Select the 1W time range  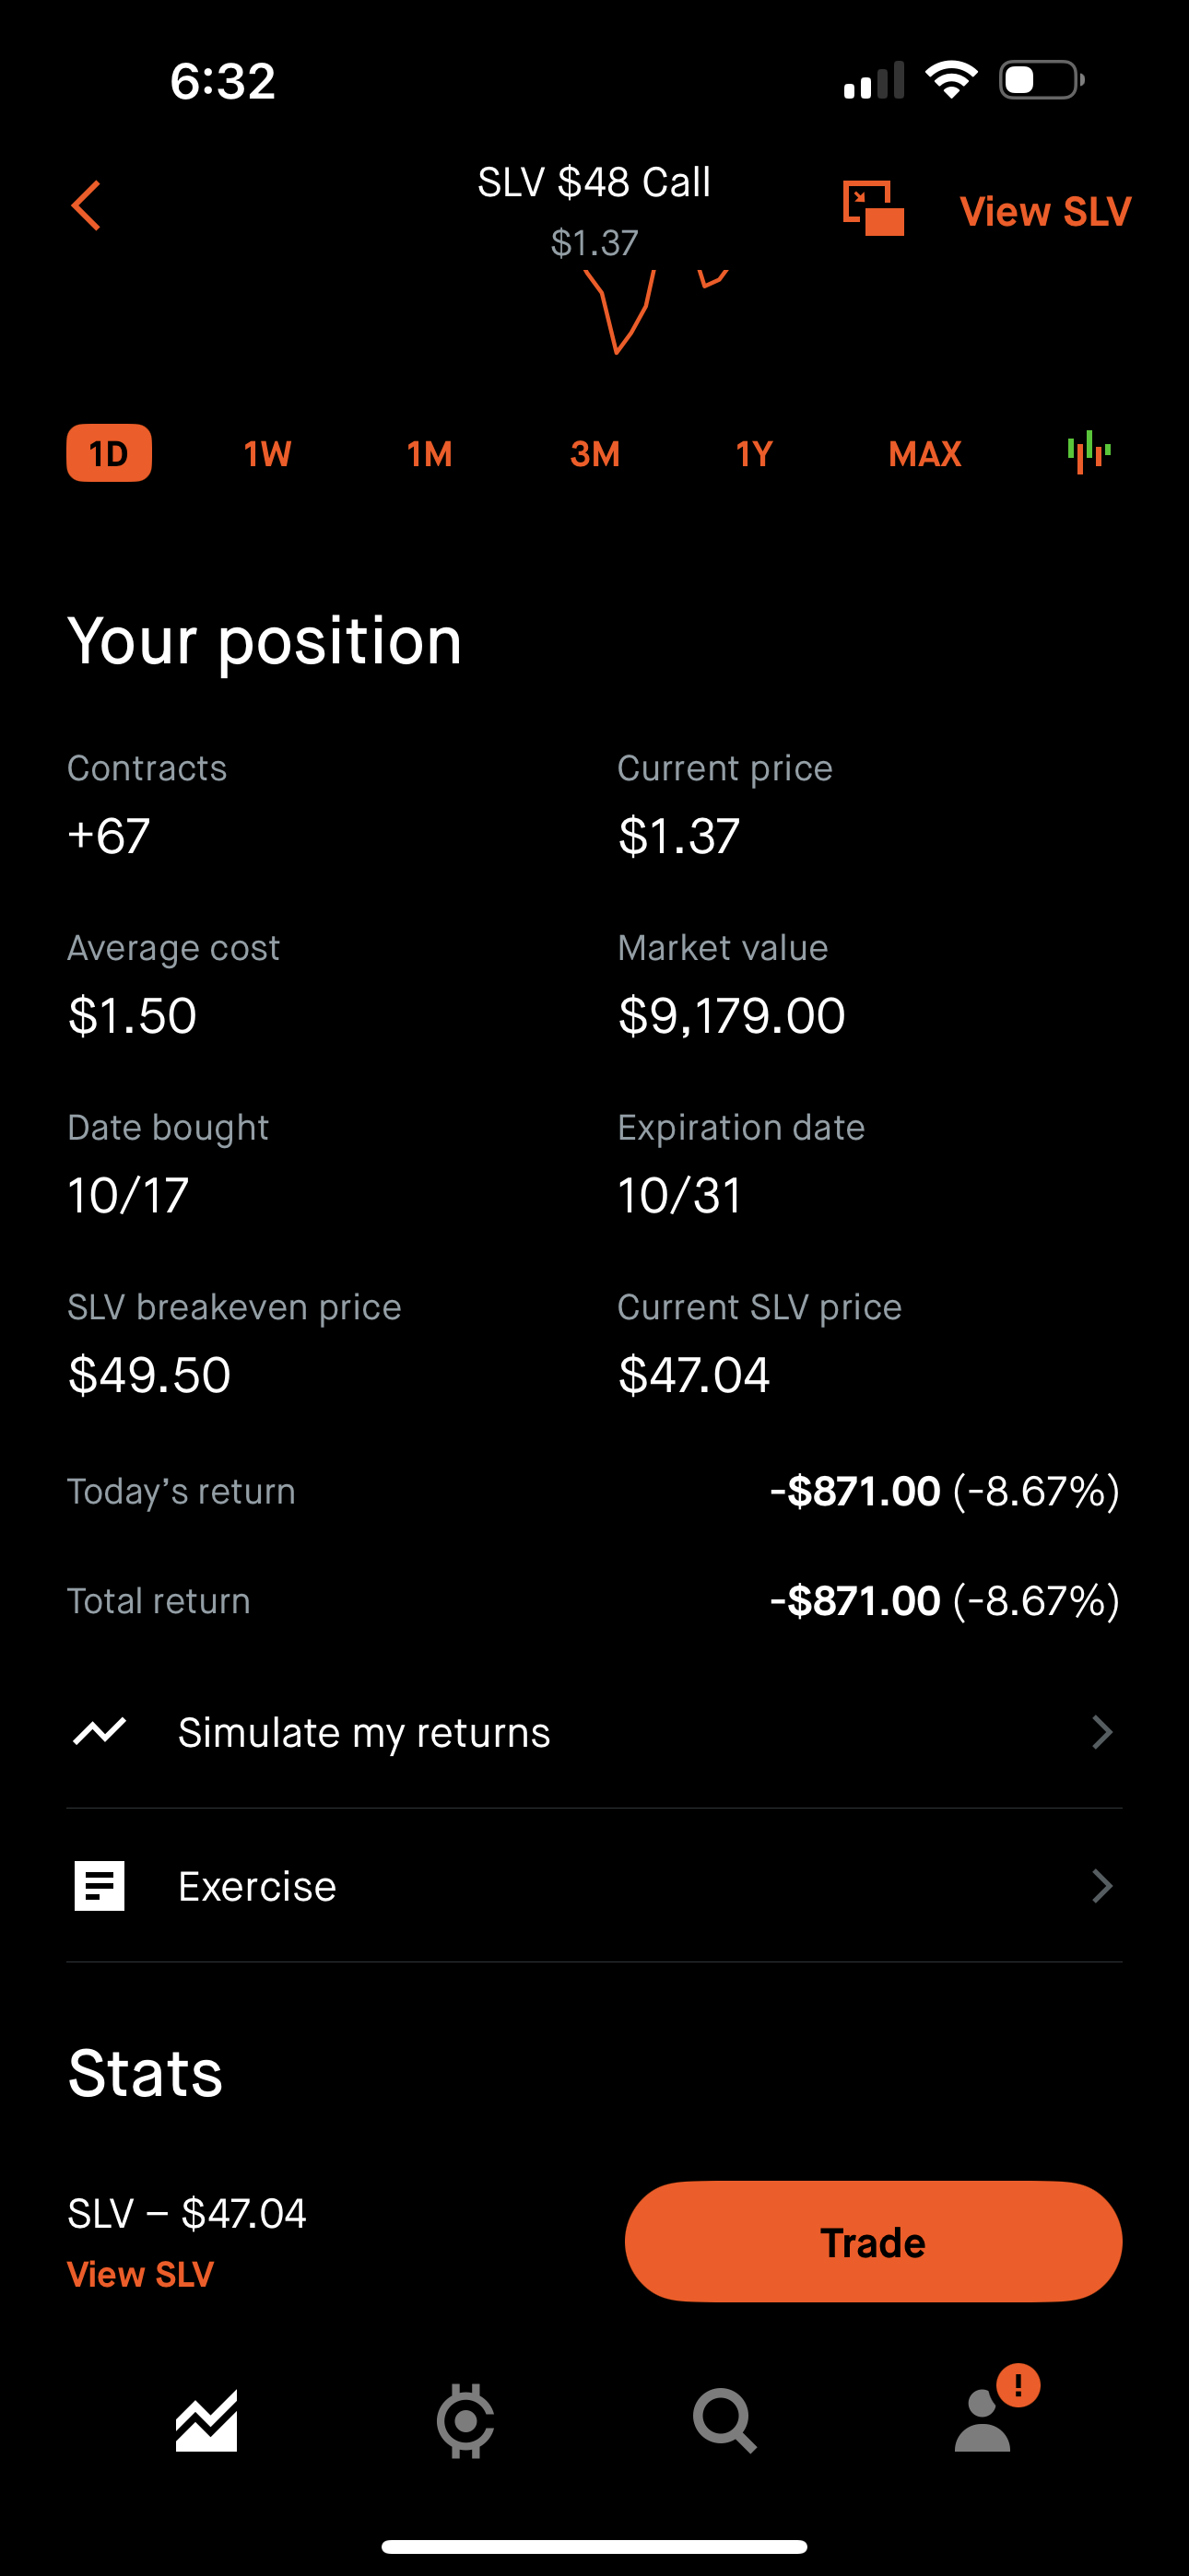267,454
